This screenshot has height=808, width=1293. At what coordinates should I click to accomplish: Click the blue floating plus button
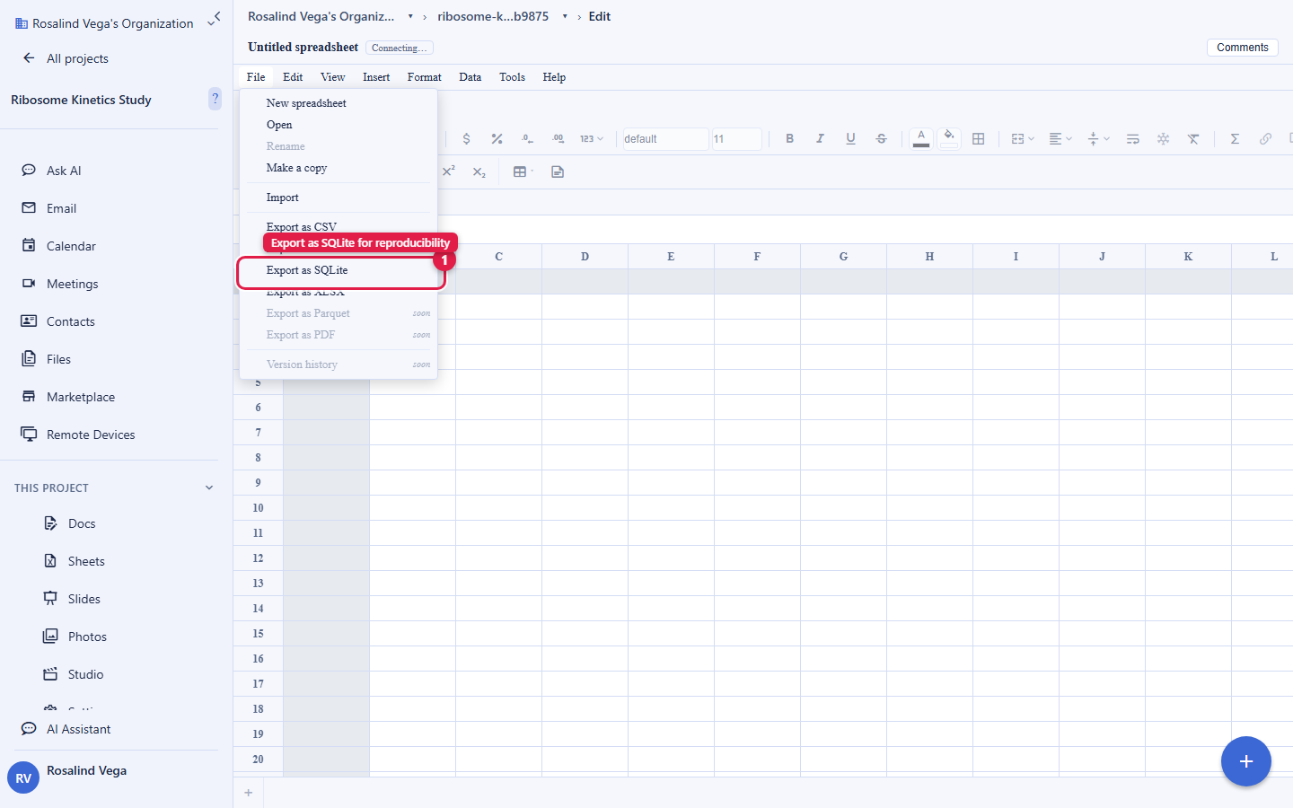[x=1246, y=761]
